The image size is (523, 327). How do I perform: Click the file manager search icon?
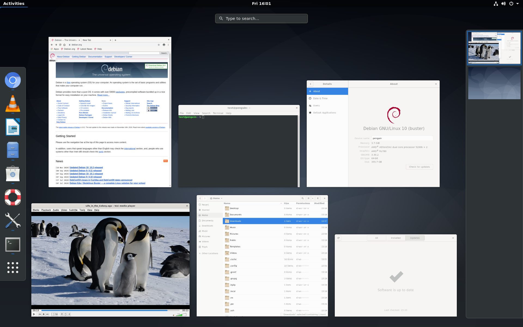tap(302, 198)
